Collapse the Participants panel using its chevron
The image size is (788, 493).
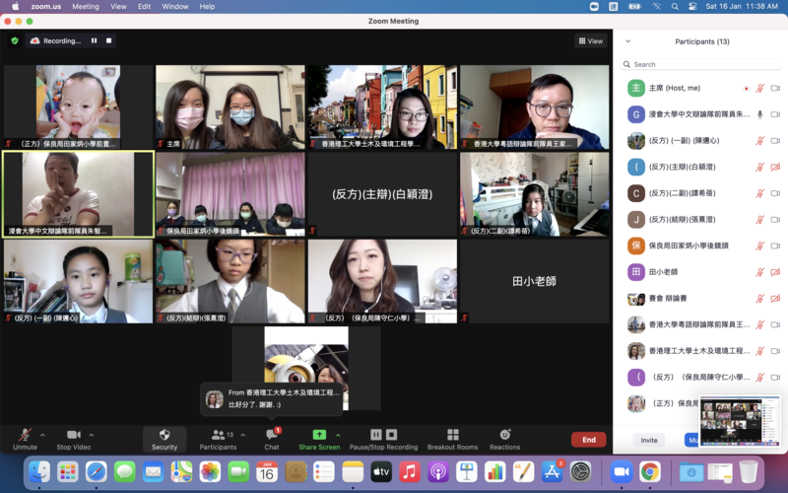pyautogui.click(x=628, y=41)
